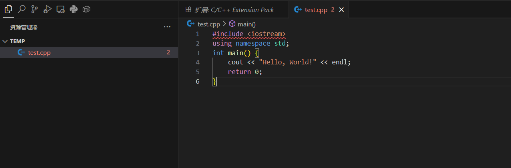
Task: Open the Remote Explorer view icon
Action: click(60, 9)
